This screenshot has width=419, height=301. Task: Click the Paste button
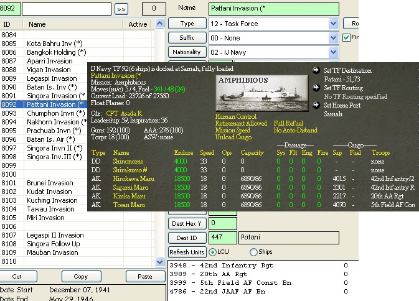click(x=146, y=276)
